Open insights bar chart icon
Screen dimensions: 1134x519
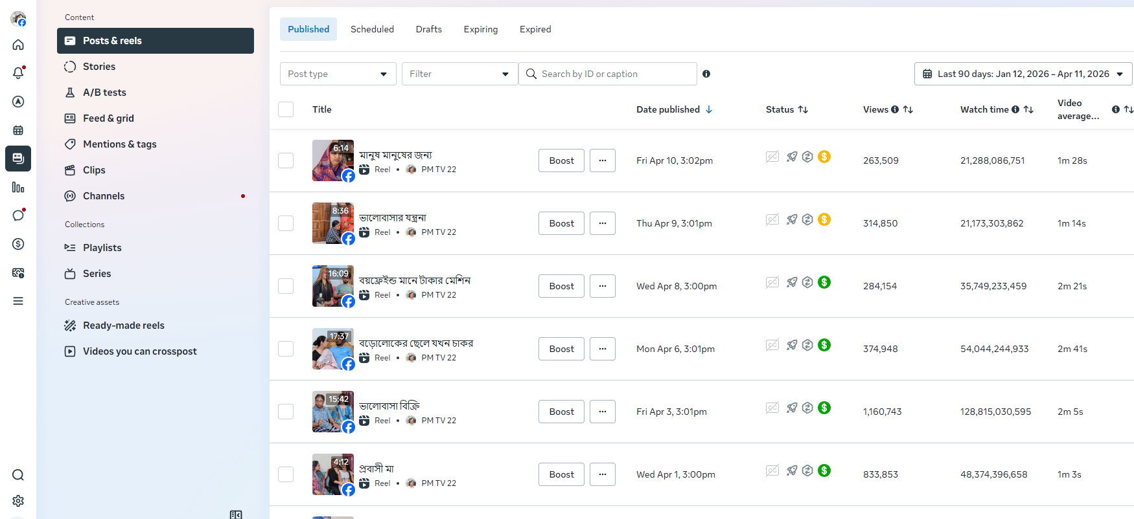pos(18,188)
